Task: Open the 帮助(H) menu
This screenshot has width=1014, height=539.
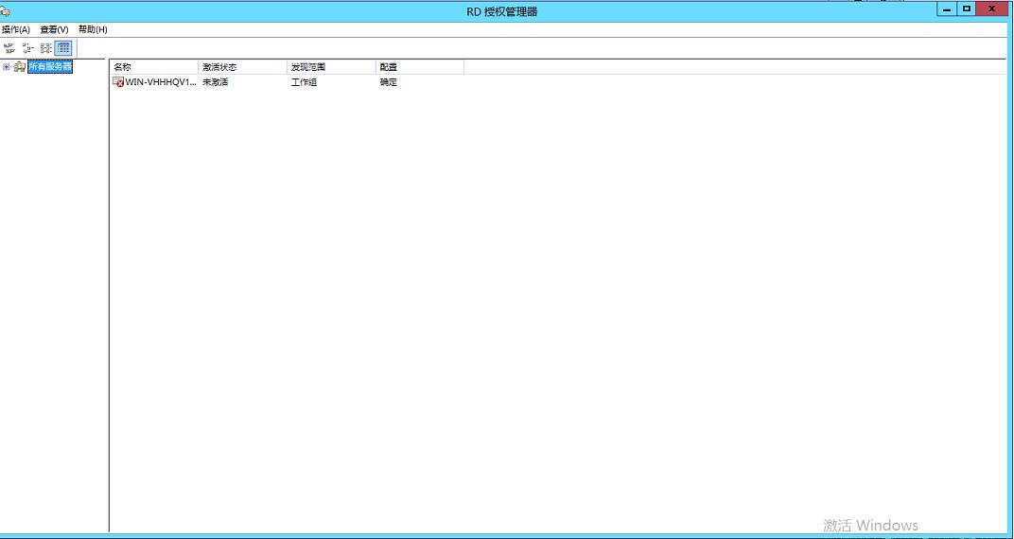Action: 93,29
